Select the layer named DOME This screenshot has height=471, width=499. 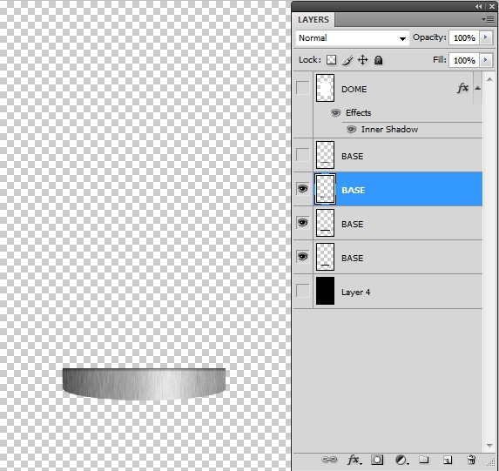click(x=354, y=90)
